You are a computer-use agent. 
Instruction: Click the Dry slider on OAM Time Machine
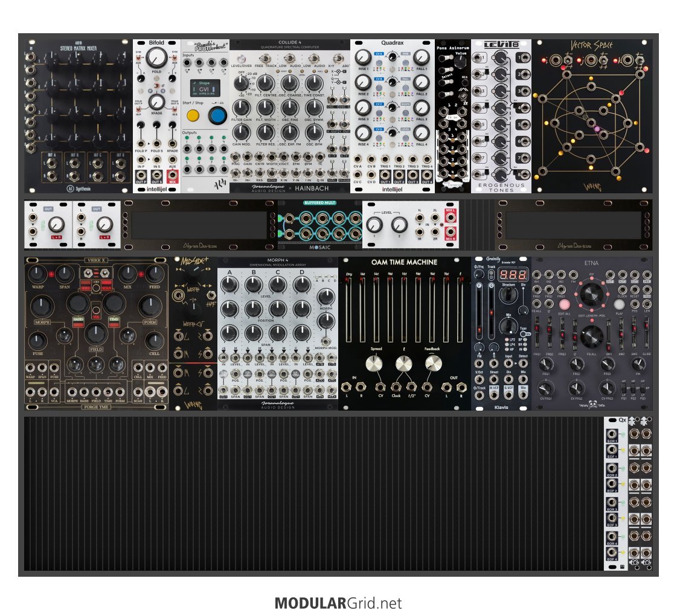(349, 310)
